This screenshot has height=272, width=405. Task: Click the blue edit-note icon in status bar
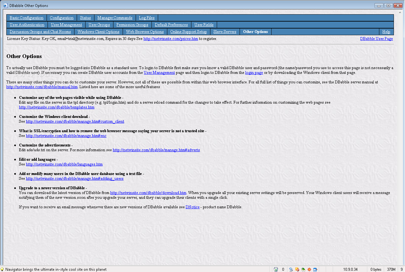pos(315,269)
